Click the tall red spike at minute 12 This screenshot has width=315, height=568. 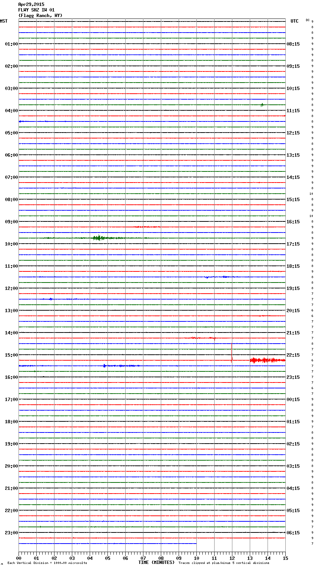pos(232,352)
